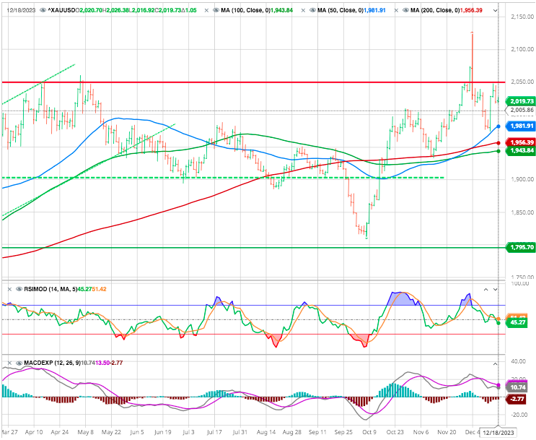Click the red dot ending the 200-day MA line
The image size is (536, 440).
click(498, 142)
